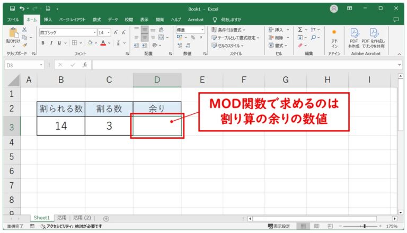The height and width of the screenshot is (233, 407).
Task: Click the Undo arrow icon
Action: (x=24, y=8)
